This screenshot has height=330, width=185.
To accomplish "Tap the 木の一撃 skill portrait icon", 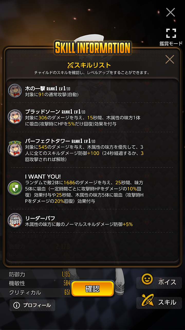I will [15, 91].
